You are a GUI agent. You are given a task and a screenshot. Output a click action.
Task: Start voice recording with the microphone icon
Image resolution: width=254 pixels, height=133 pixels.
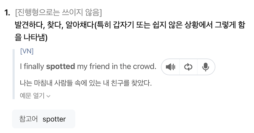[x=206, y=67]
